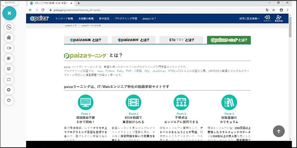
Task: Click the Python course link
Action: [110, 71]
